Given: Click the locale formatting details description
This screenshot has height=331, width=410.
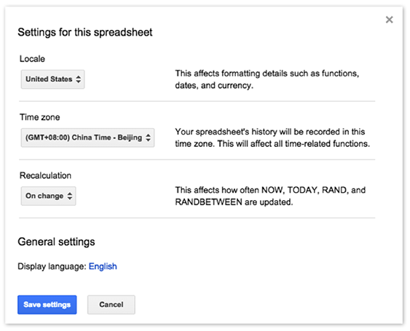Looking at the screenshot, I should coord(267,79).
